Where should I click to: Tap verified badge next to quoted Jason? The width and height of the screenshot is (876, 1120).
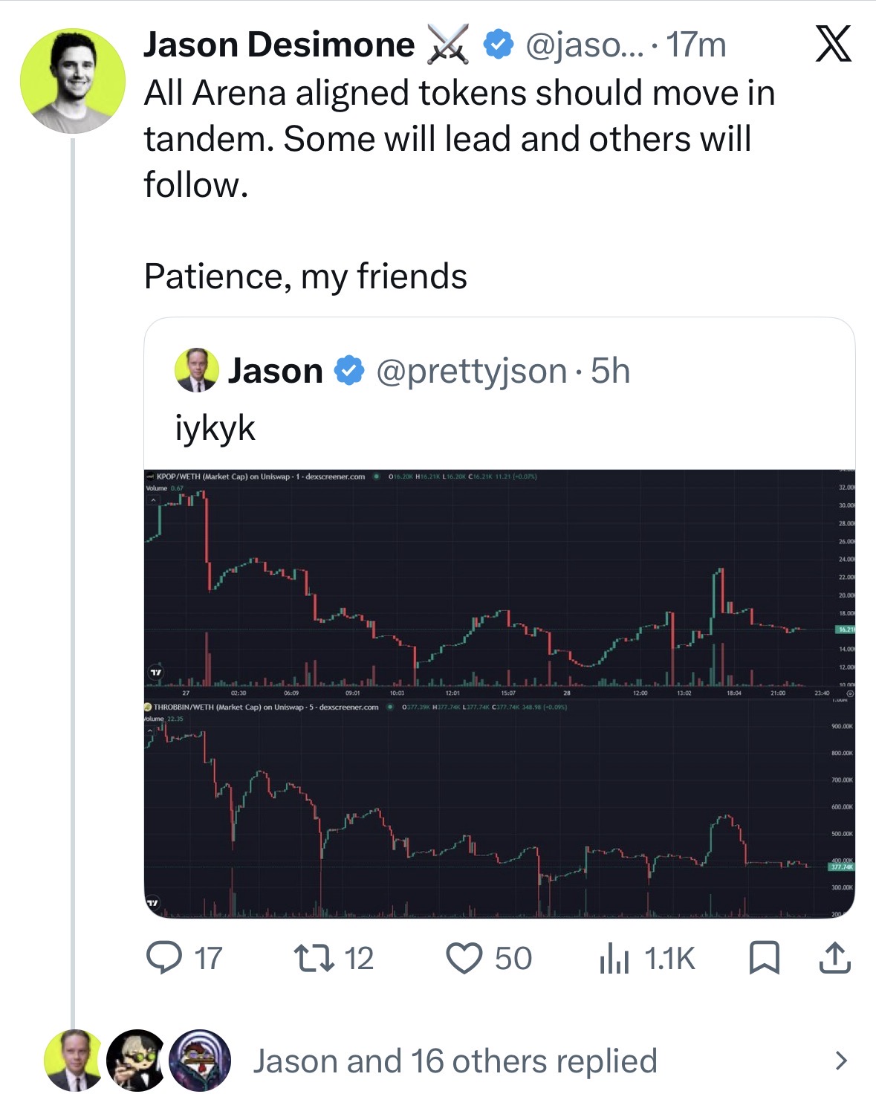[x=348, y=370]
